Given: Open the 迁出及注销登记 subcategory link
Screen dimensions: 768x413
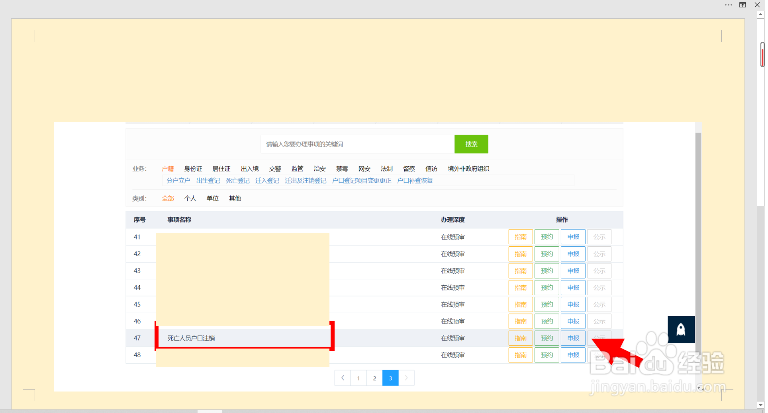Looking at the screenshot, I should [306, 181].
